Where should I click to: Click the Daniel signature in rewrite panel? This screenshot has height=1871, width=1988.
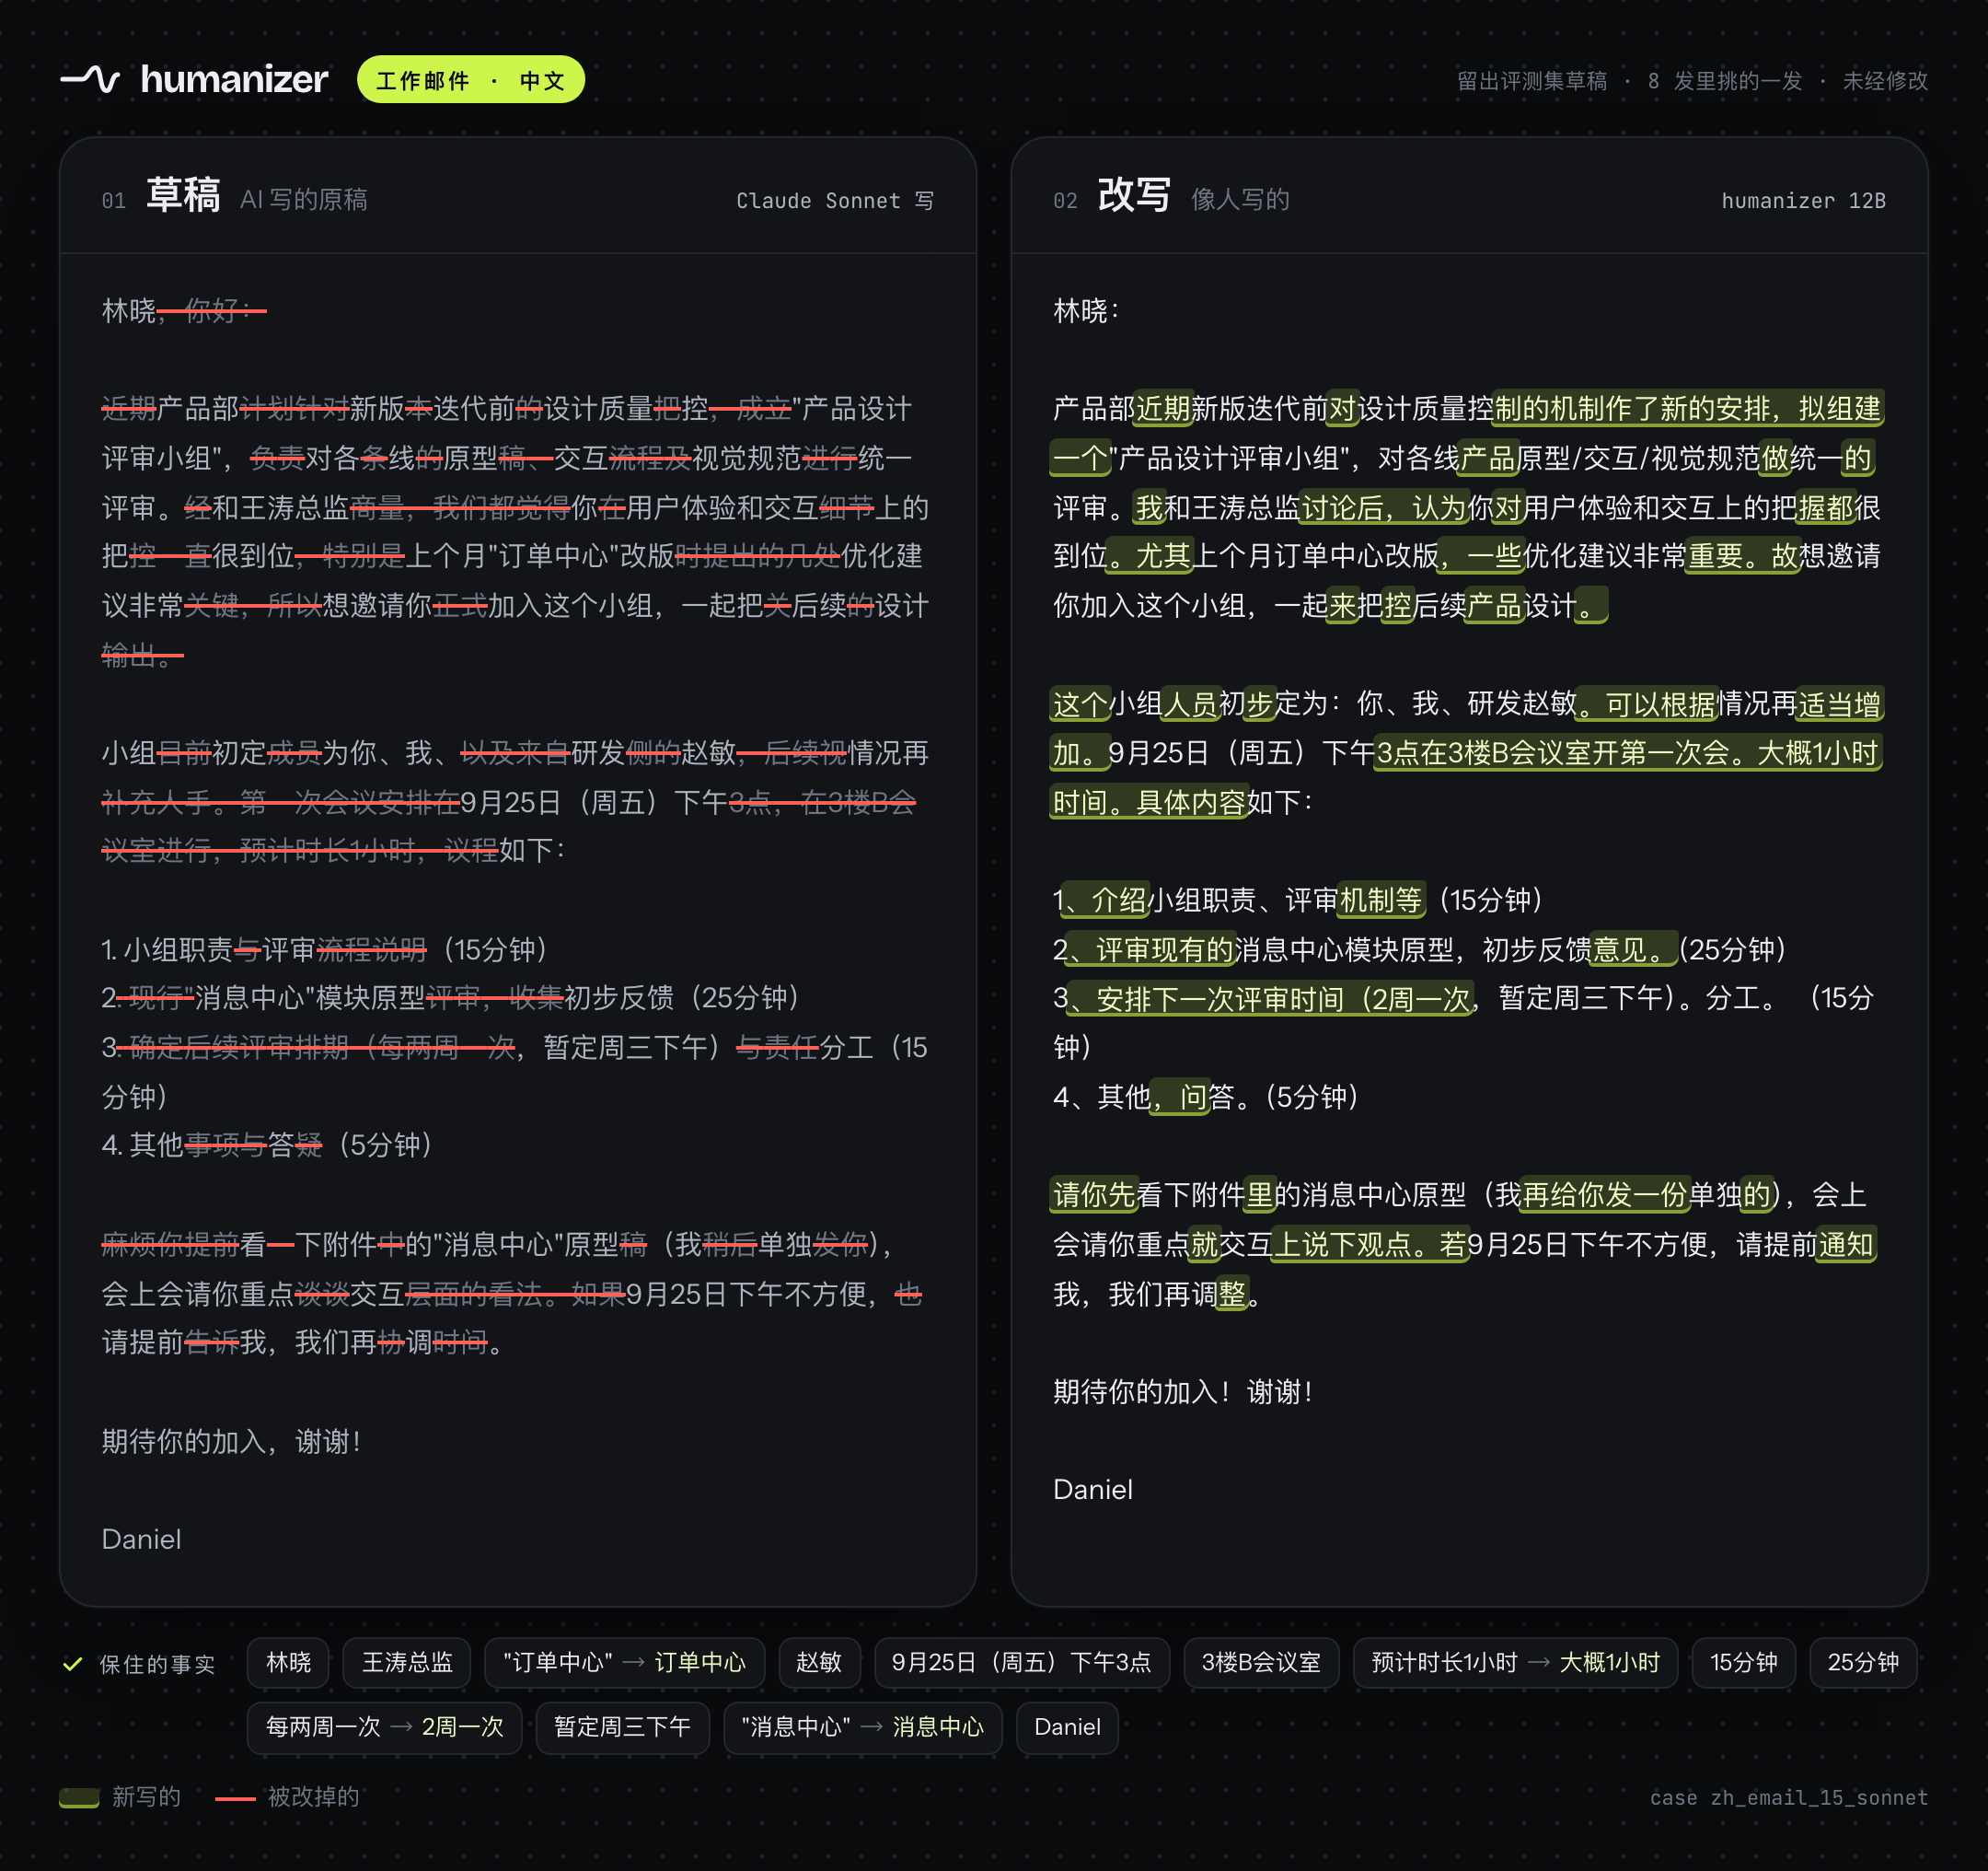click(1093, 1490)
